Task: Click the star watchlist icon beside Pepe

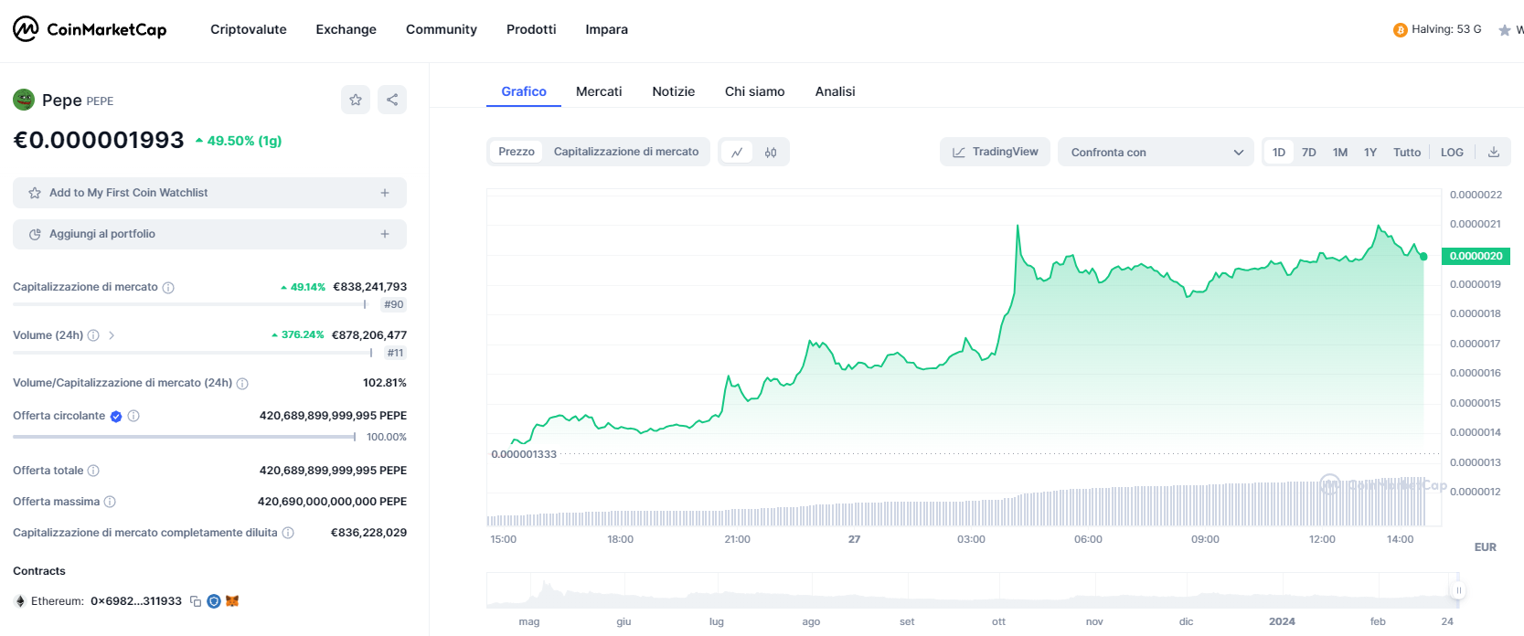Action: [x=356, y=100]
